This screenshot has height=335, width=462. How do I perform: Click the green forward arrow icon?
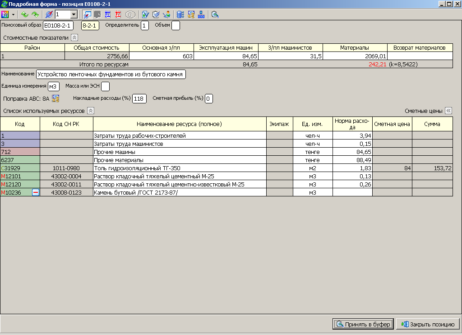[x=35, y=14]
